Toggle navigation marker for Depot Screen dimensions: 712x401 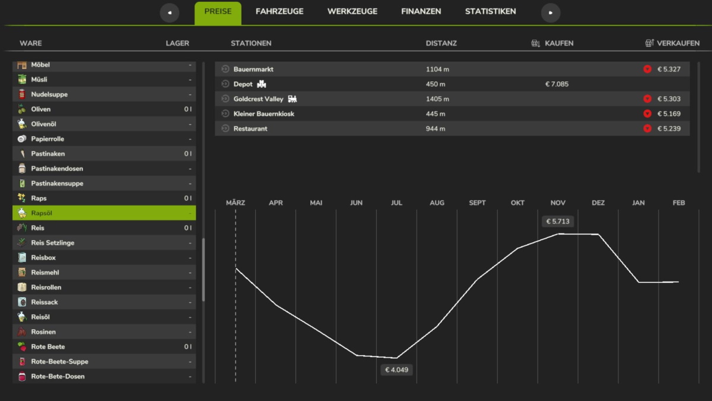point(225,84)
